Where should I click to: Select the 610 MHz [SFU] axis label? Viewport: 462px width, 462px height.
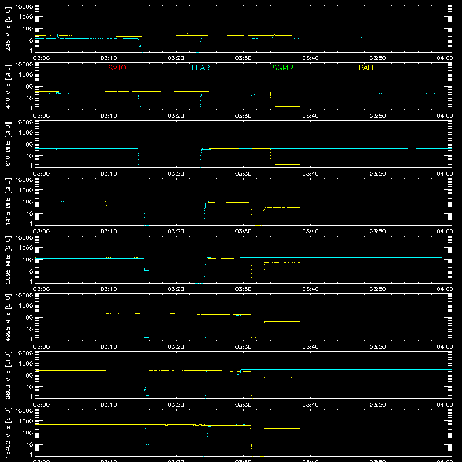click(x=8, y=144)
